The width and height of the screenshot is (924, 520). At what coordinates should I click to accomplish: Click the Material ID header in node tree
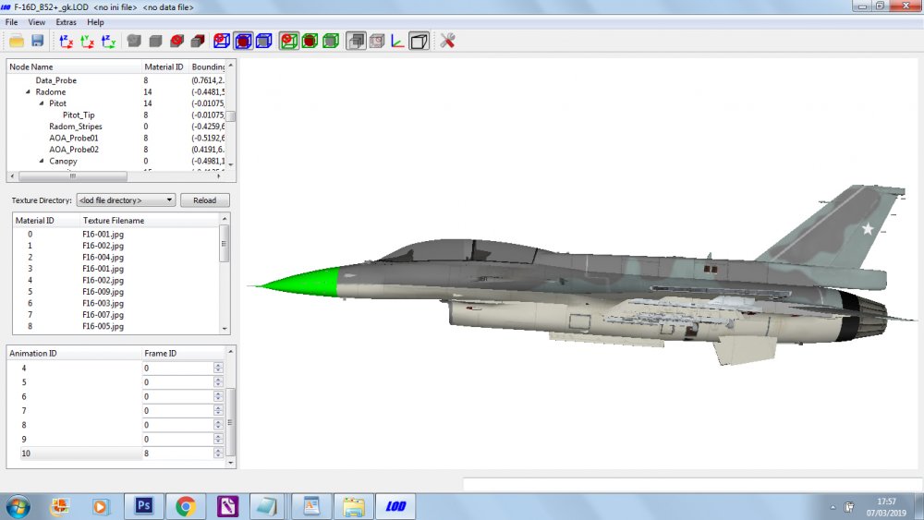(165, 67)
